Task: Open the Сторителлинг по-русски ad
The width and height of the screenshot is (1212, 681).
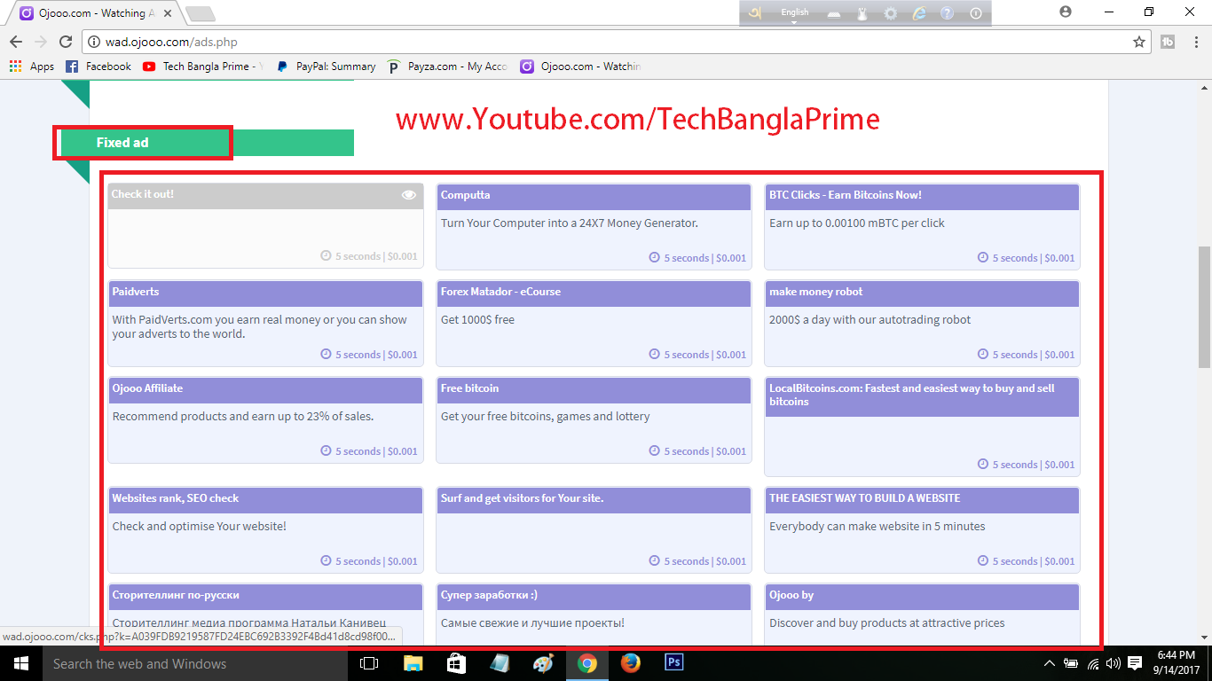Action: [x=265, y=614]
